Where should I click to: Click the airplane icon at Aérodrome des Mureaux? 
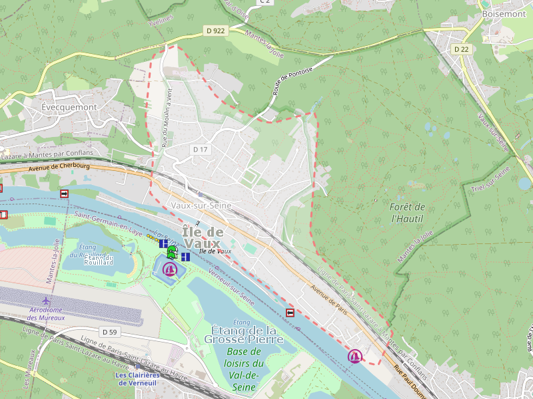tap(46, 301)
